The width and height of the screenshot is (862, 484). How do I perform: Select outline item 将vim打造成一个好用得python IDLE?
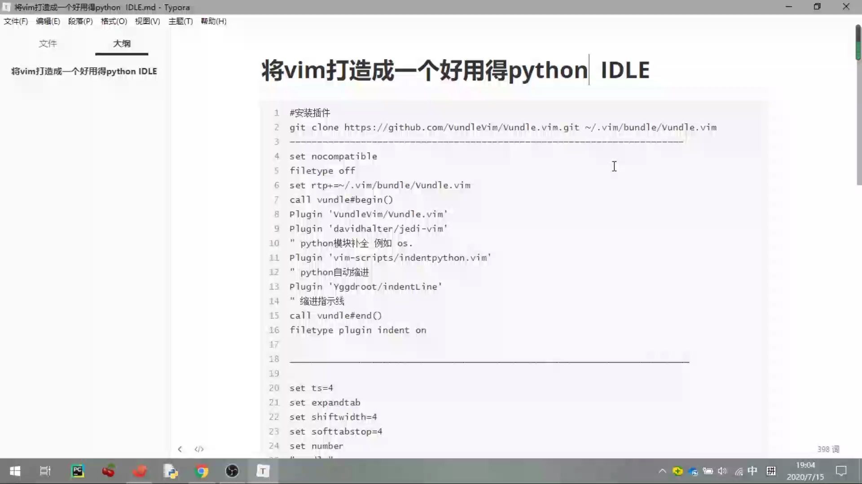[84, 71]
